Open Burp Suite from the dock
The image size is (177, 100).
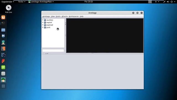[x=3, y=49]
